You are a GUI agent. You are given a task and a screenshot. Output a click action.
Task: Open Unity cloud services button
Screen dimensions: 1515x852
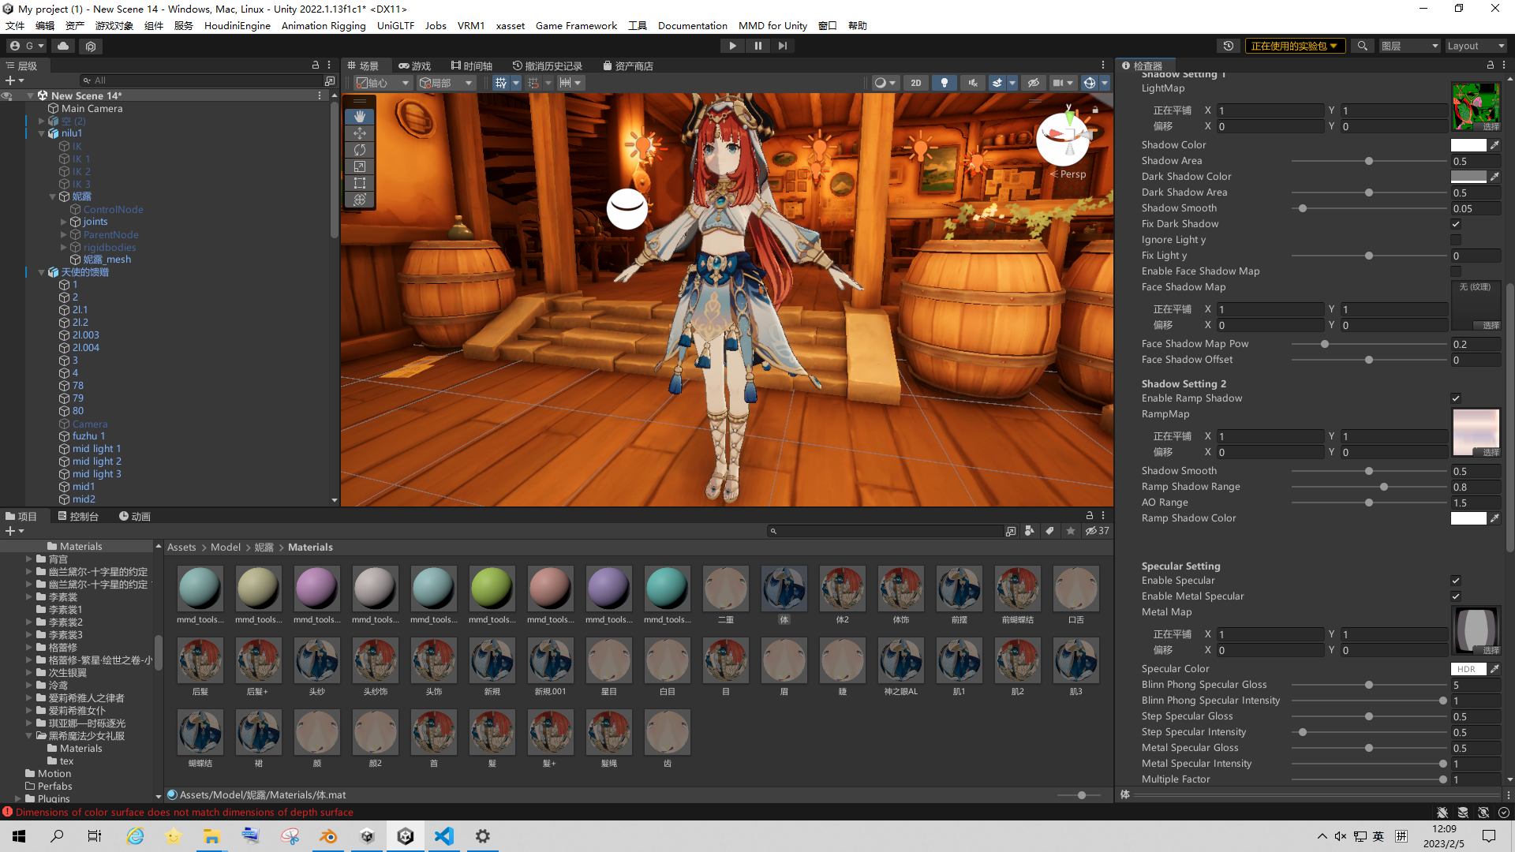click(x=63, y=46)
